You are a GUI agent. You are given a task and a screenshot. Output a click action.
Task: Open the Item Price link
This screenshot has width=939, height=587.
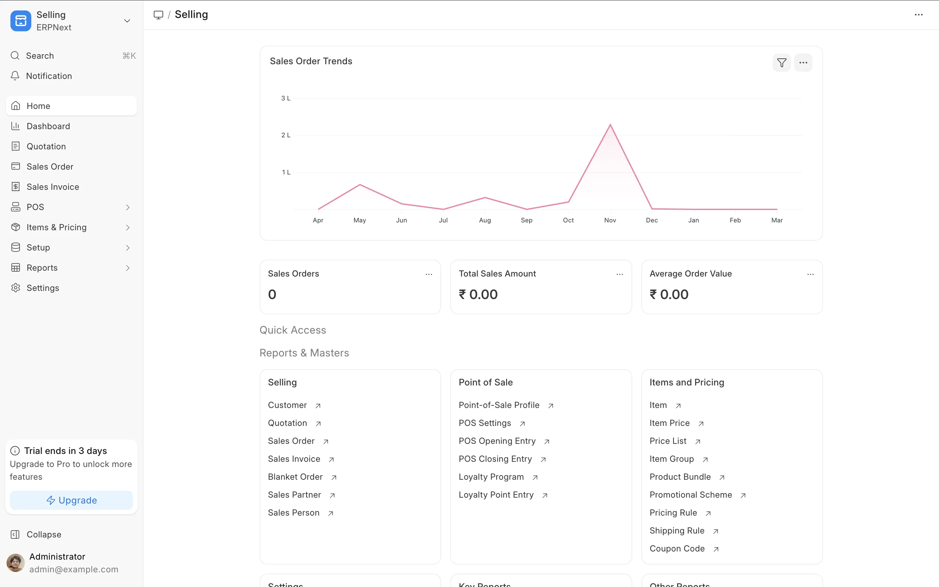(x=670, y=423)
